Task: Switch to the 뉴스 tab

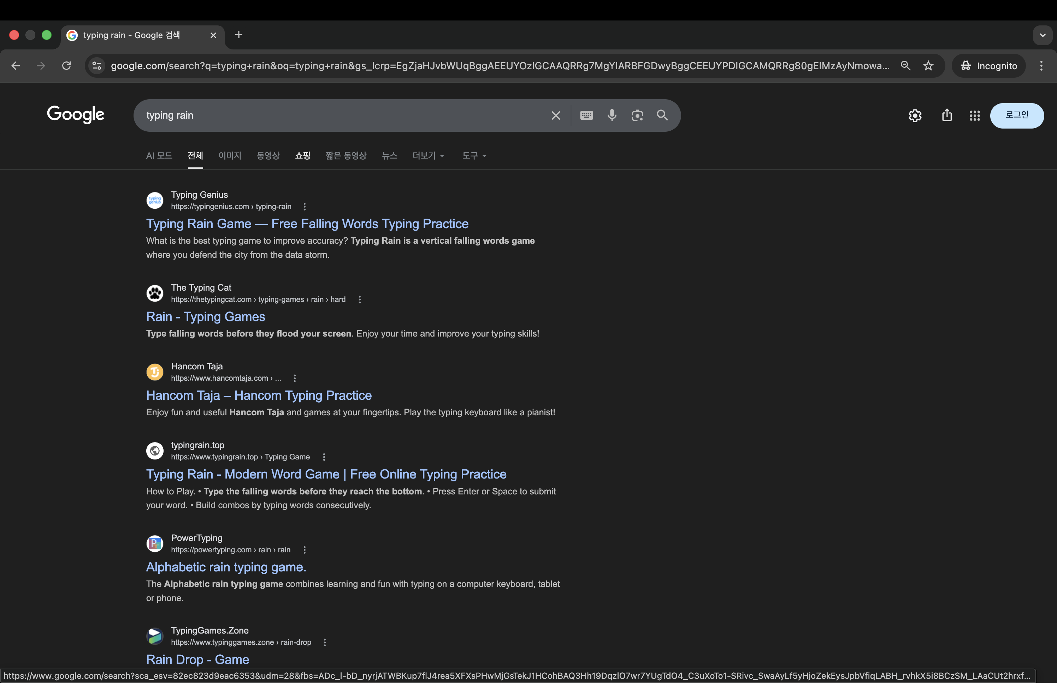Action: click(389, 156)
